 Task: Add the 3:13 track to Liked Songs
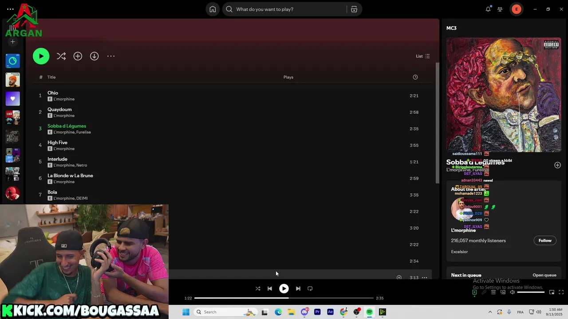coord(399,277)
